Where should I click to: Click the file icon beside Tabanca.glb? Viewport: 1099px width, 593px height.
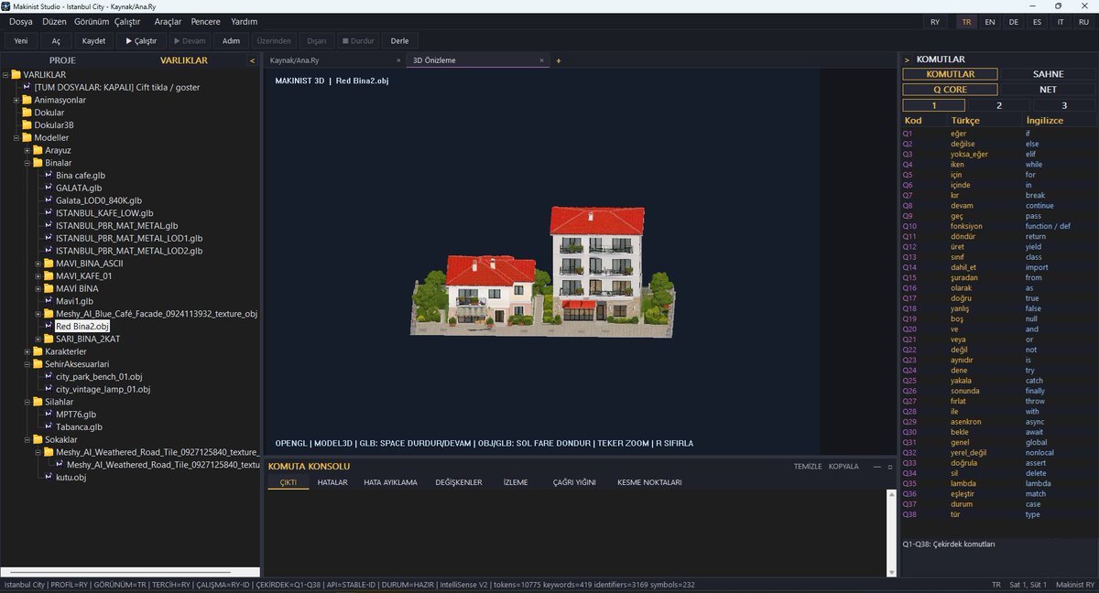49,426
